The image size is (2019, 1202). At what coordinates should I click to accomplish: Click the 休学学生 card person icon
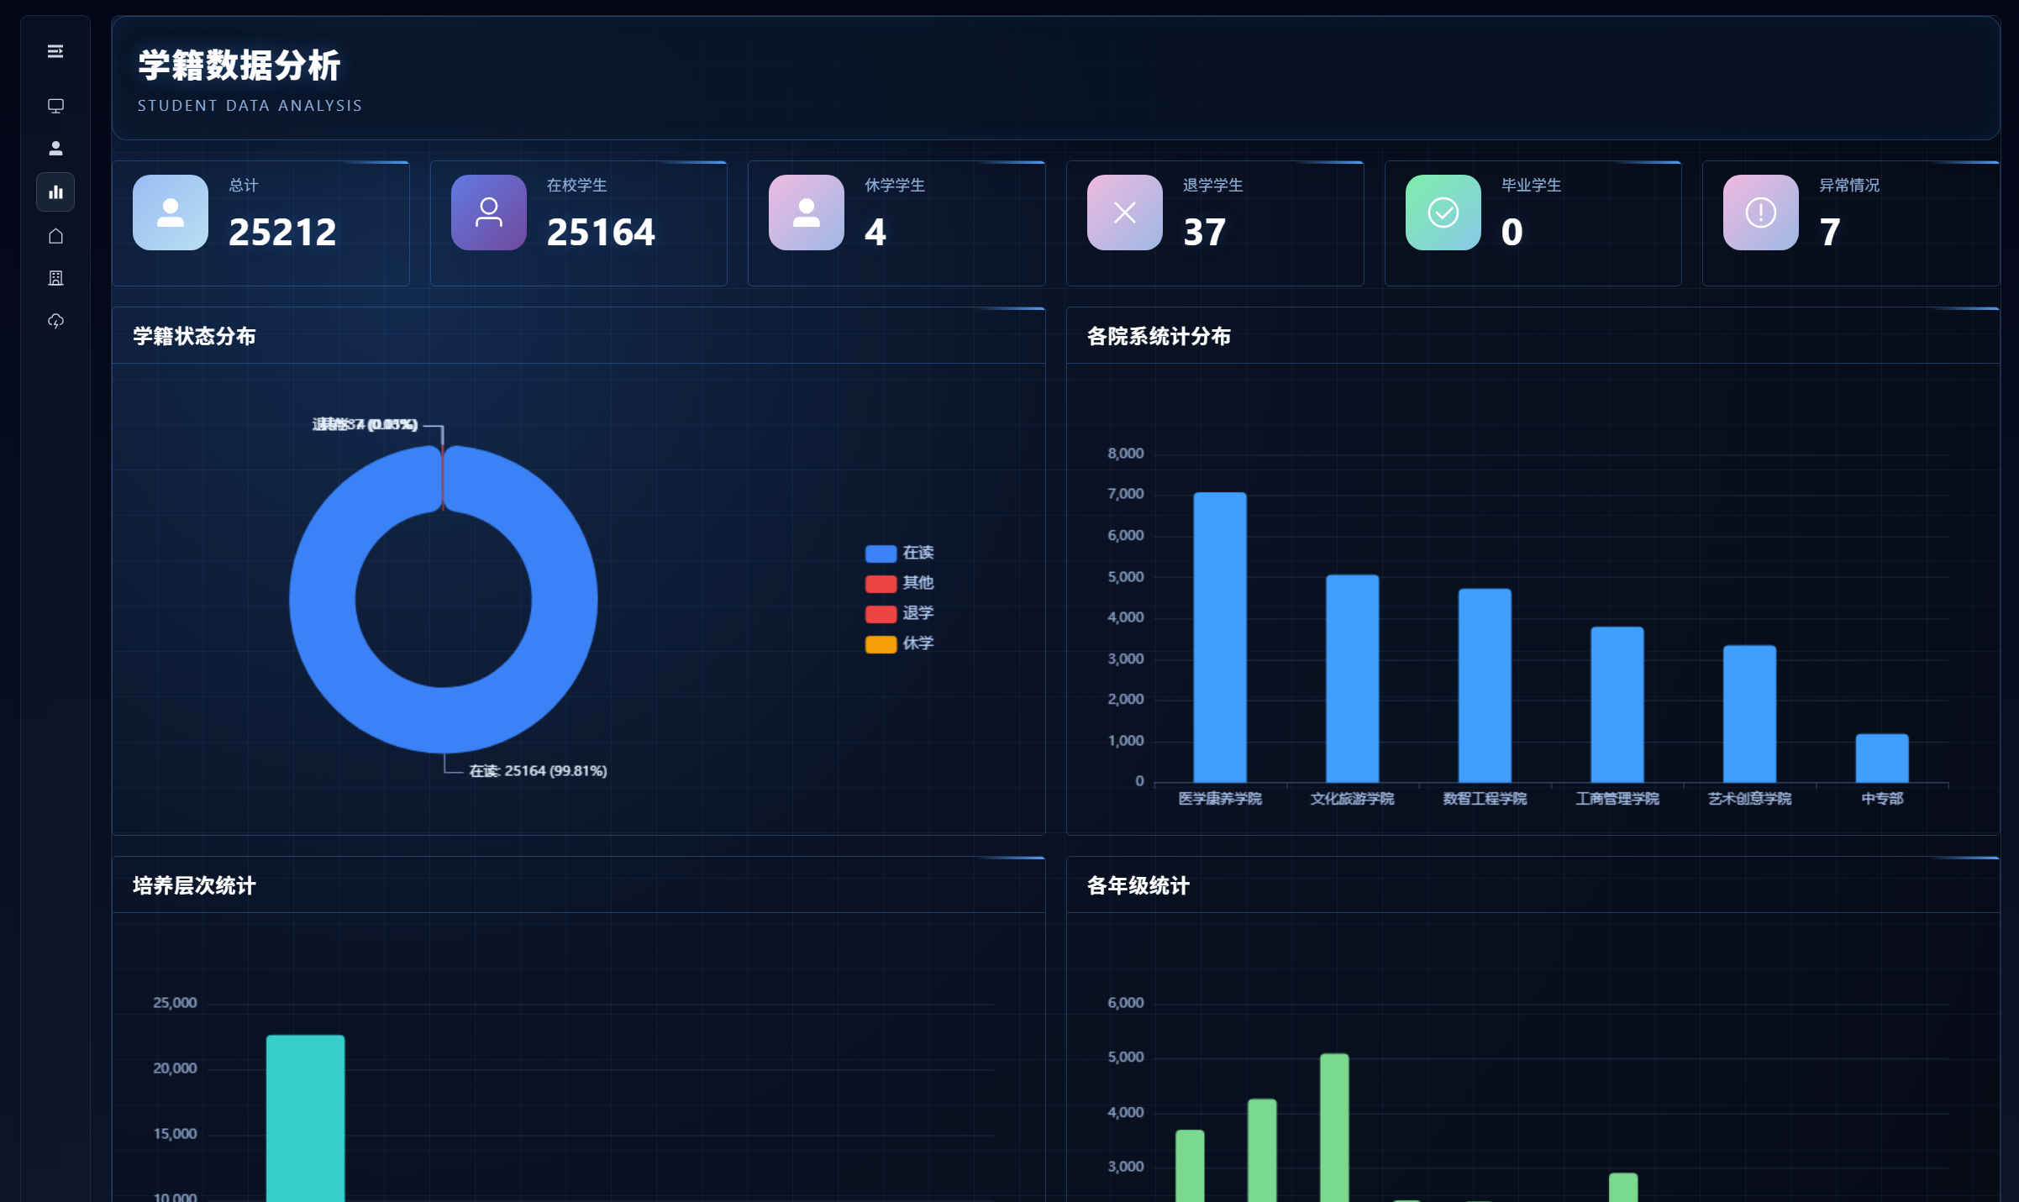click(x=807, y=213)
